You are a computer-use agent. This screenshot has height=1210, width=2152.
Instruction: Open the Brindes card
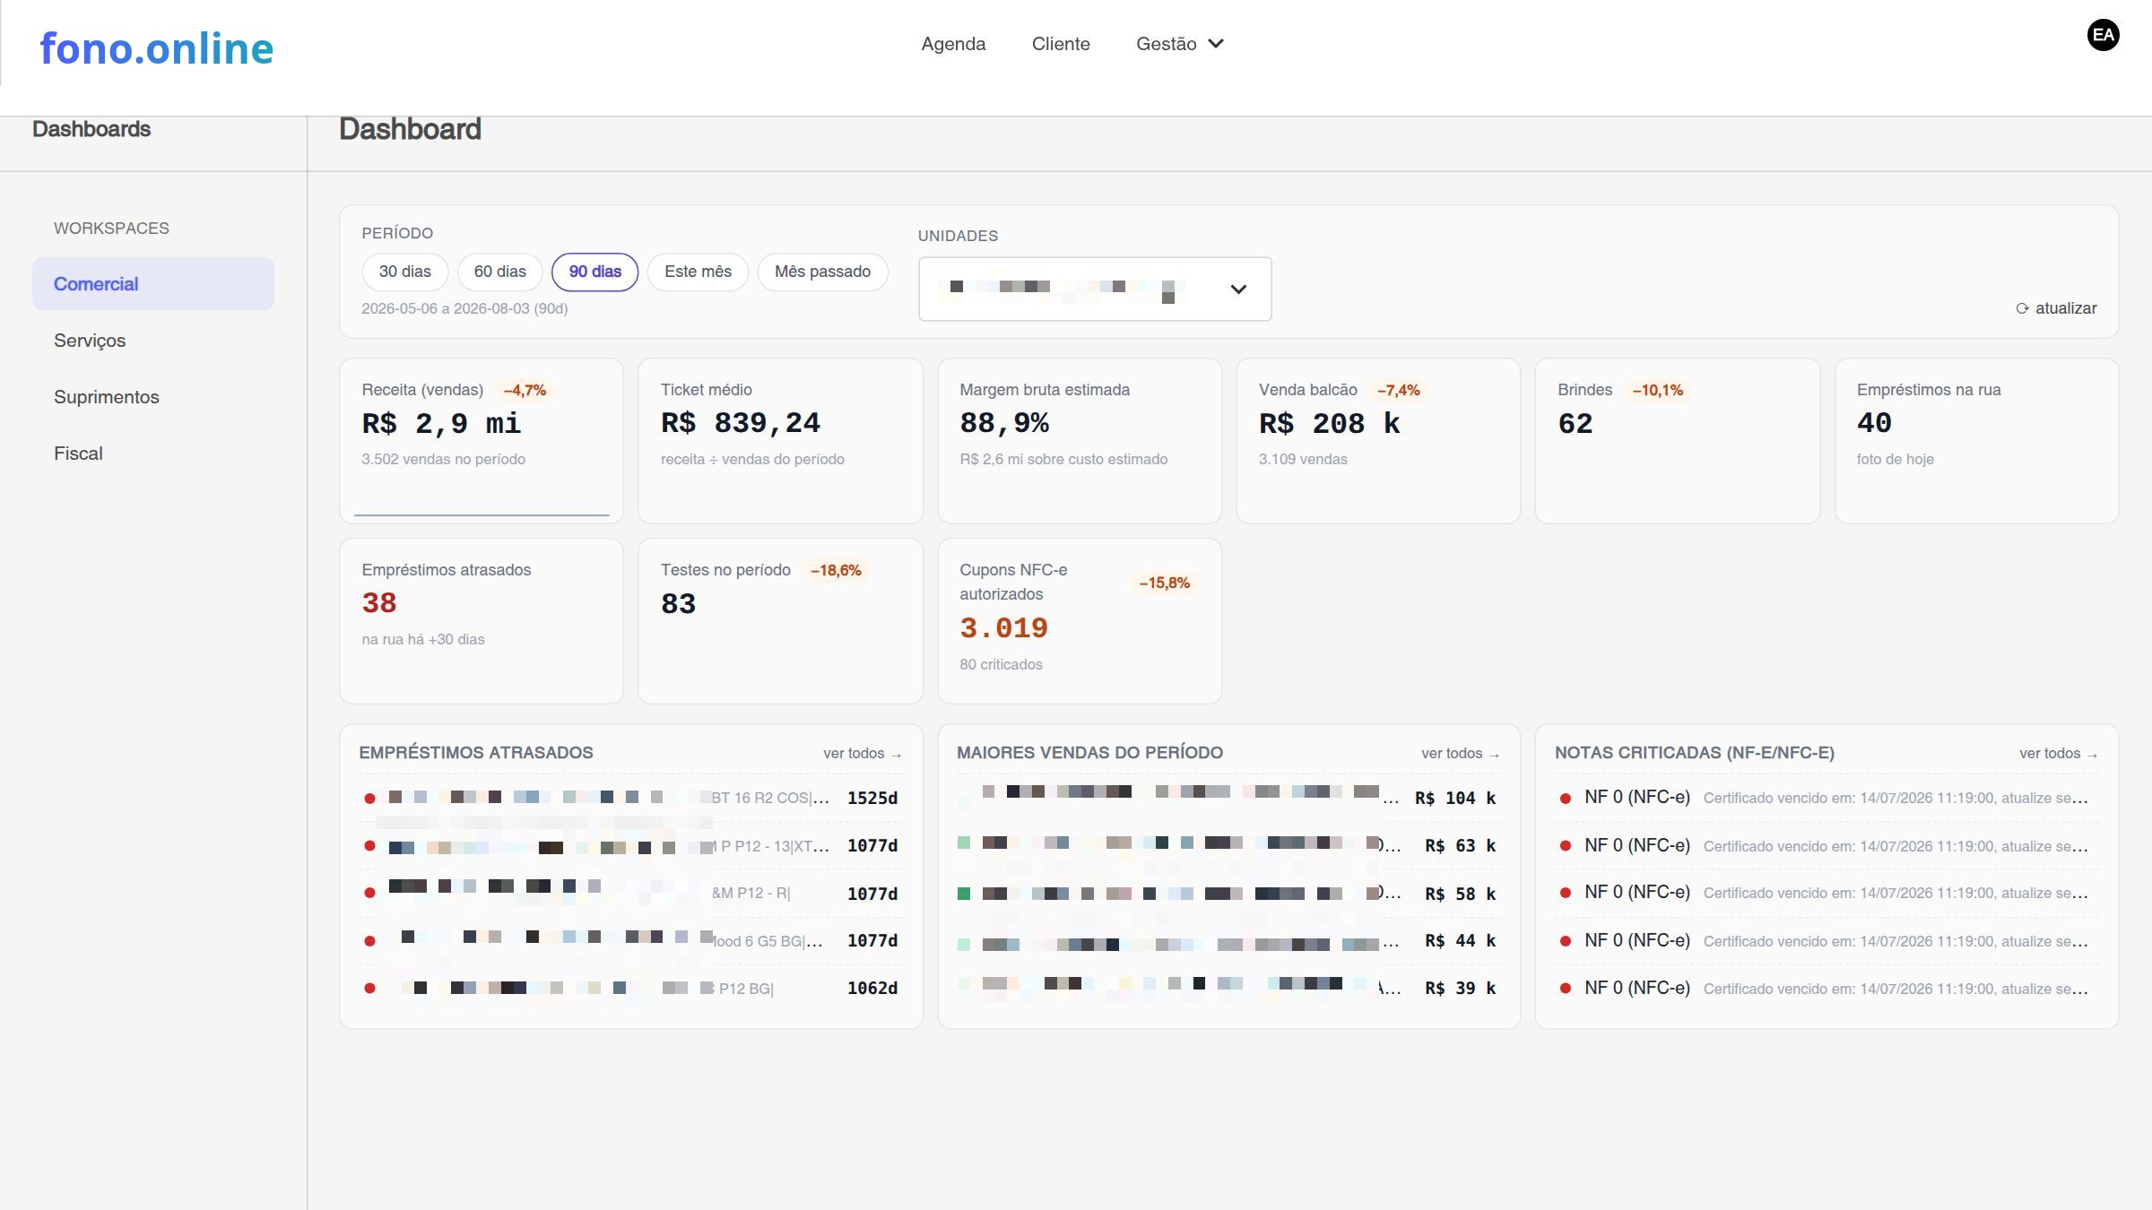coord(1678,441)
